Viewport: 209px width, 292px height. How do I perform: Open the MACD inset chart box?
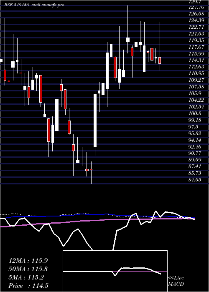pyautogui.click(x=115, y=271)
